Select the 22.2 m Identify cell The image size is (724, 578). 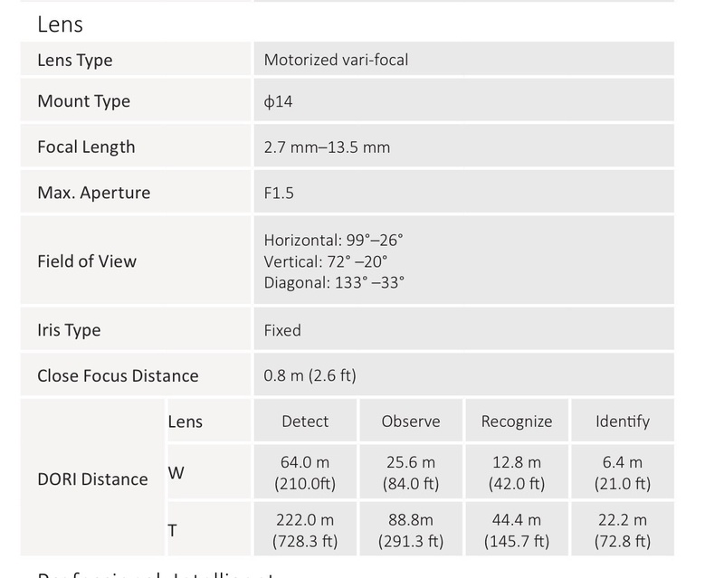pyautogui.click(x=623, y=530)
